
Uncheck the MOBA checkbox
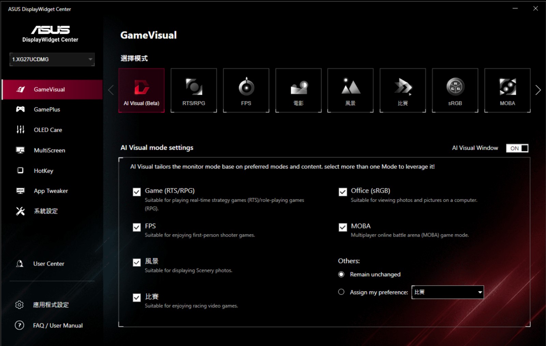pyautogui.click(x=343, y=227)
